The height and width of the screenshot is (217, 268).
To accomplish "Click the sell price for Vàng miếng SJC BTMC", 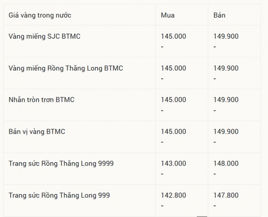I will [226, 36].
